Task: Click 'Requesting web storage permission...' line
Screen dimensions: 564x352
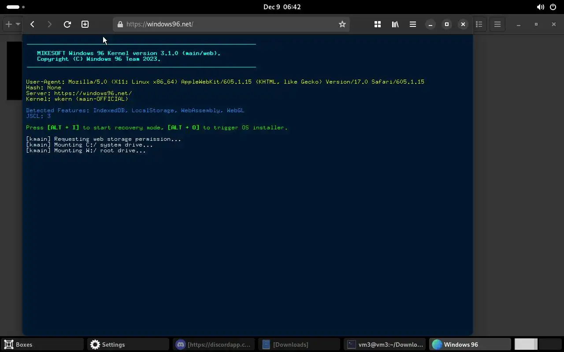Action: (104, 139)
